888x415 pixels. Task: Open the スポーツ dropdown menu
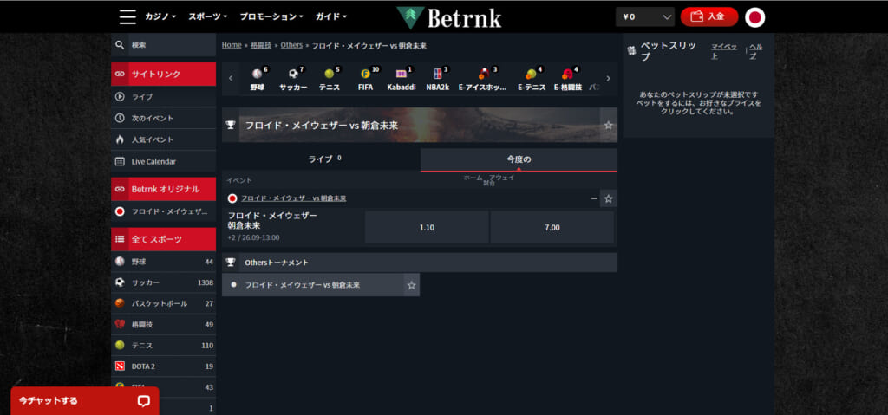208,17
